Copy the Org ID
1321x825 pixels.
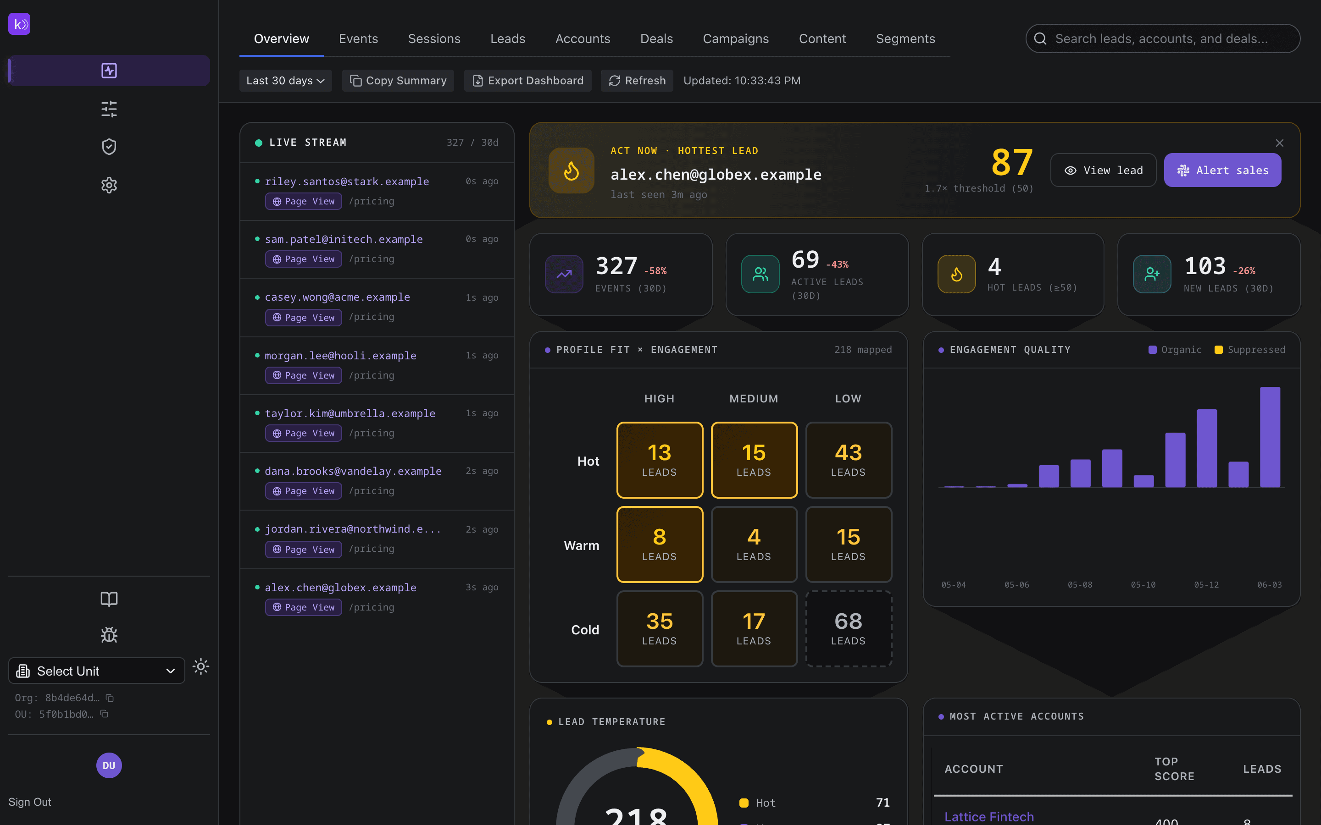coord(110,698)
